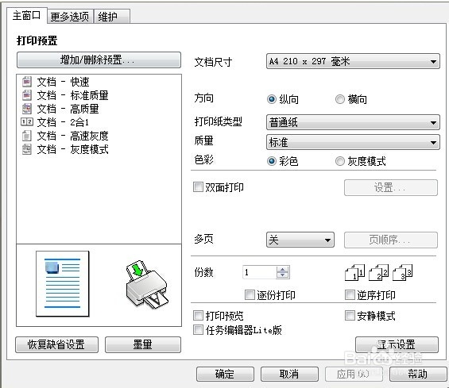Open the 文档尺寸 A4 dropdown
The height and width of the screenshot is (388, 449).
353,61
